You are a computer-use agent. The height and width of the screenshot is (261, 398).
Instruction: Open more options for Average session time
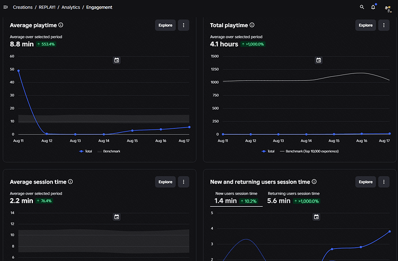pyautogui.click(x=183, y=182)
